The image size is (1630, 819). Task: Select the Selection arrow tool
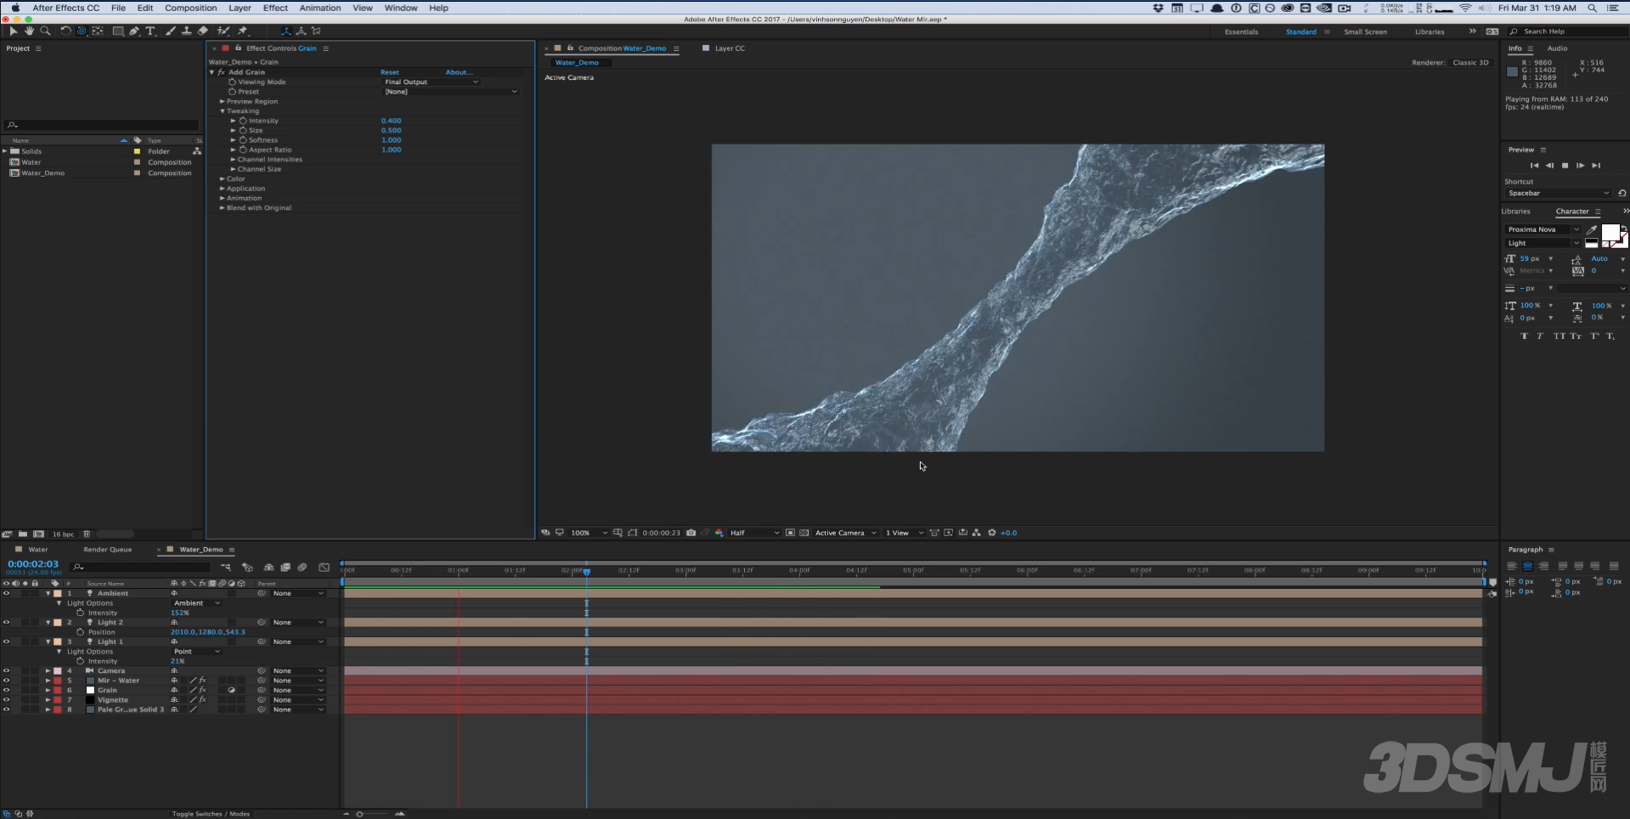[x=14, y=31]
